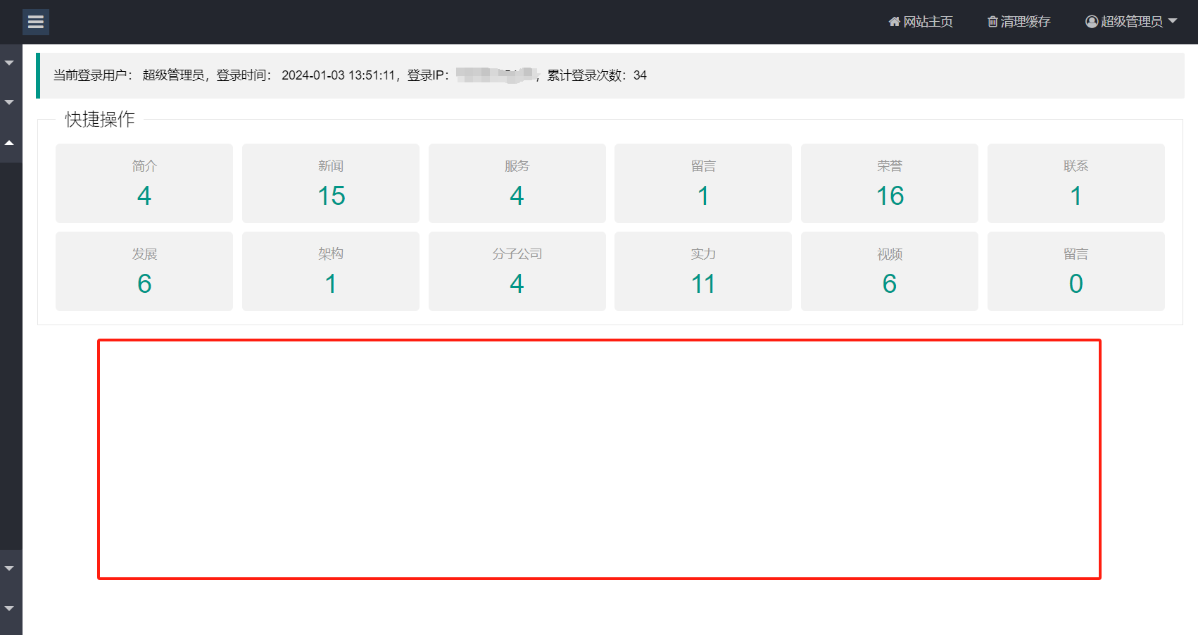1198x635 pixels.
Task: Click the user avatar icon beside 超级管理员
Action: coord(1092,22)
